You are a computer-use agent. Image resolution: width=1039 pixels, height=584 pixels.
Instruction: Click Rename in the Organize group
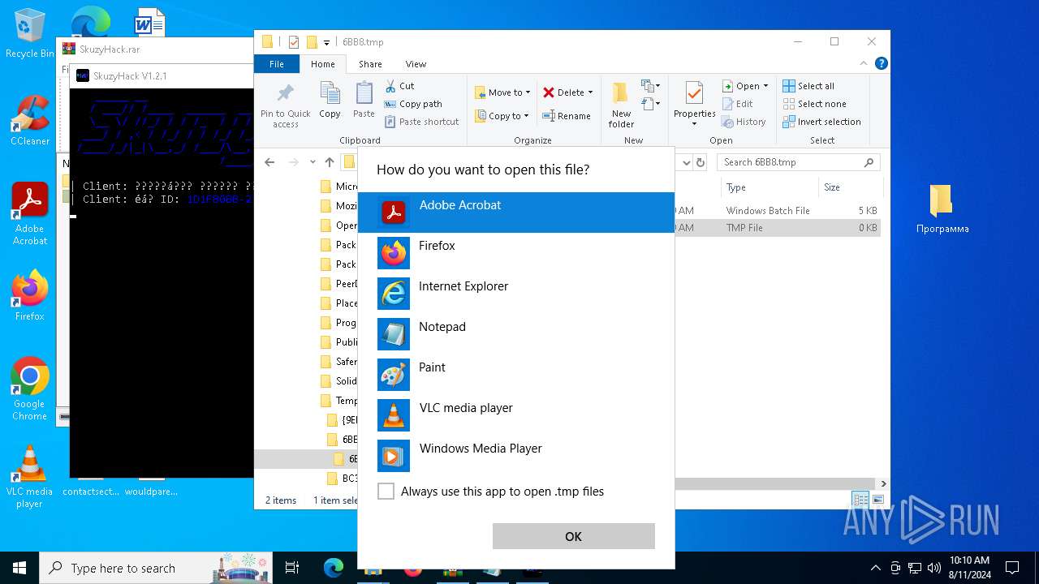click(567, 116)
